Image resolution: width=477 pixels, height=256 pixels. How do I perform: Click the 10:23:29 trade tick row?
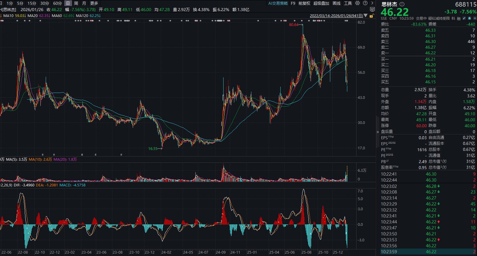428,204
